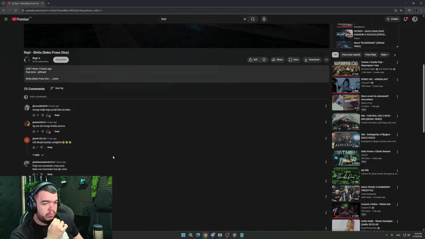Viewport: 425px width, 239px height.
Task: Open Nece covek da odustane thumbnail
Action: point(346,103)
